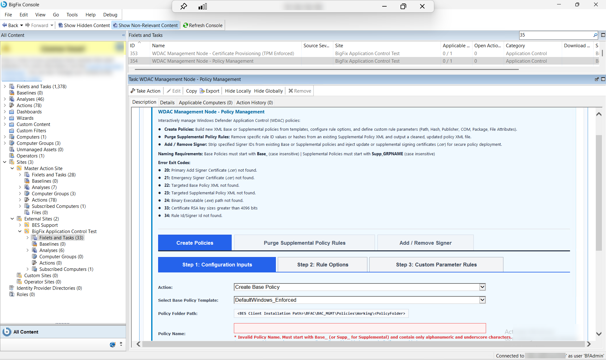This screenshot has height=360, width=606.
Task: Open the Back history dropdown arrow
Action: 21,26
